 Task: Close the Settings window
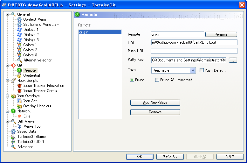click(x=242, y=5)
